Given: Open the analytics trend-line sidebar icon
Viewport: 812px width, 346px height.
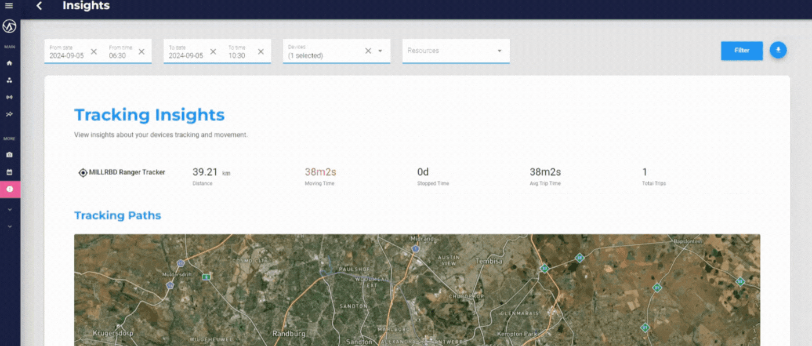Looking at the screenshot, I should pyautogui.click(x=9, y=114).
